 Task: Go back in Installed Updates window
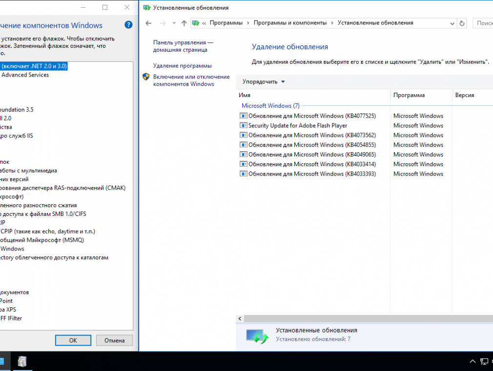point(148,23)
